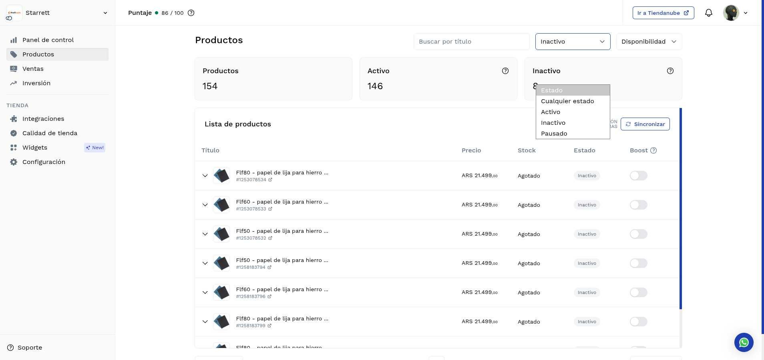Open external link icon for product #1253078534
The height and width of the screenshot is (360, 764).
pos(270,180)
